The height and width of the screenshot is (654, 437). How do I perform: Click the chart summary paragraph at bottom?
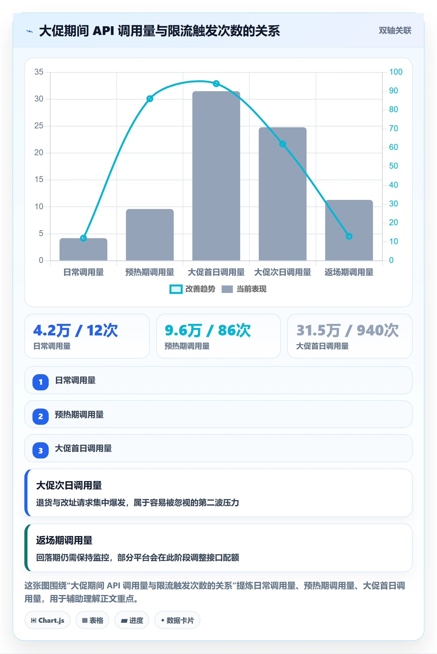click(215, 592)
